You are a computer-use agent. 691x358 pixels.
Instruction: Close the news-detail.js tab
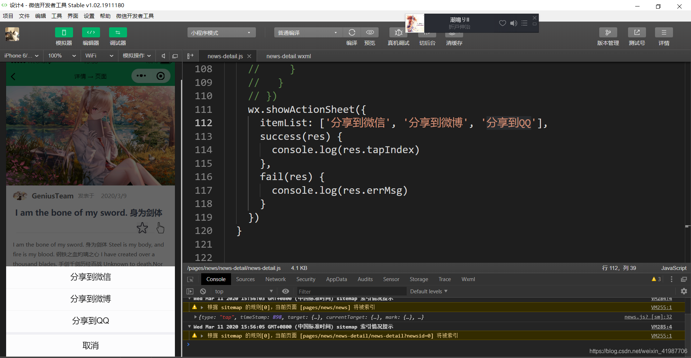coord(249,56)
